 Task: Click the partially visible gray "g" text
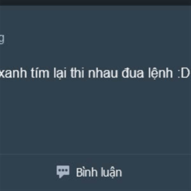click(x=2, y=39)
